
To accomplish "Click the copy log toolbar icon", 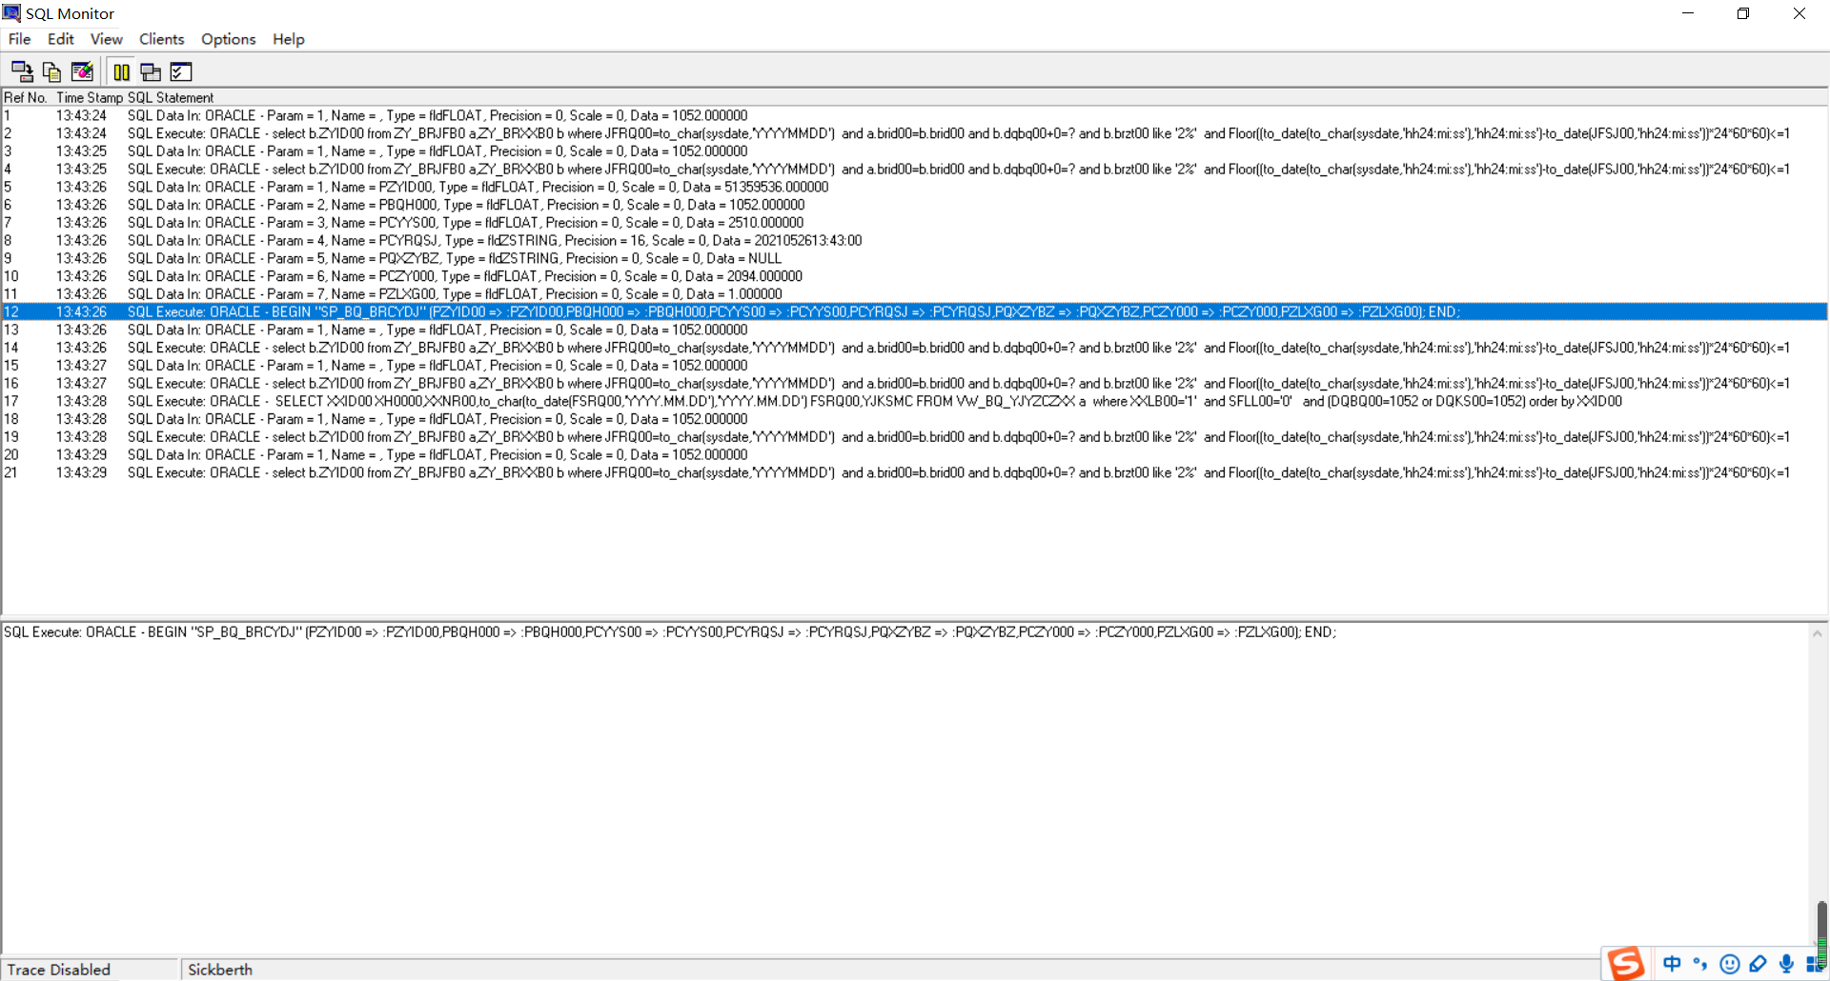I will click(52, 71).
